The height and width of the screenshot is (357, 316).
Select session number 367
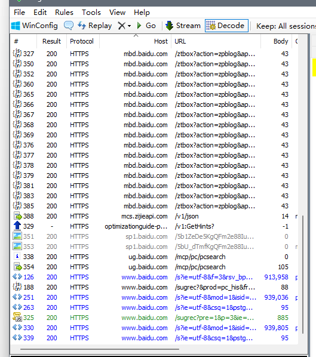point(28,115)
